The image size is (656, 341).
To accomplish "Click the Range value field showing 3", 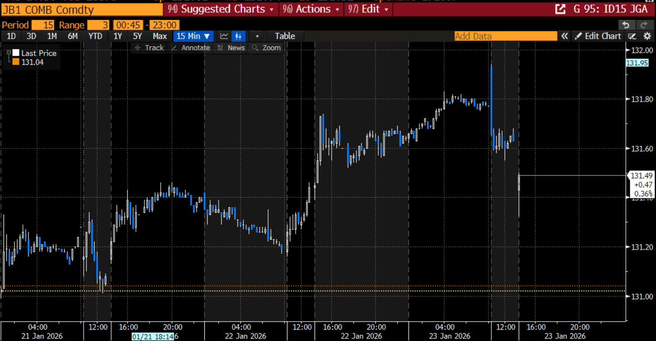I will [x=98, y=25].
